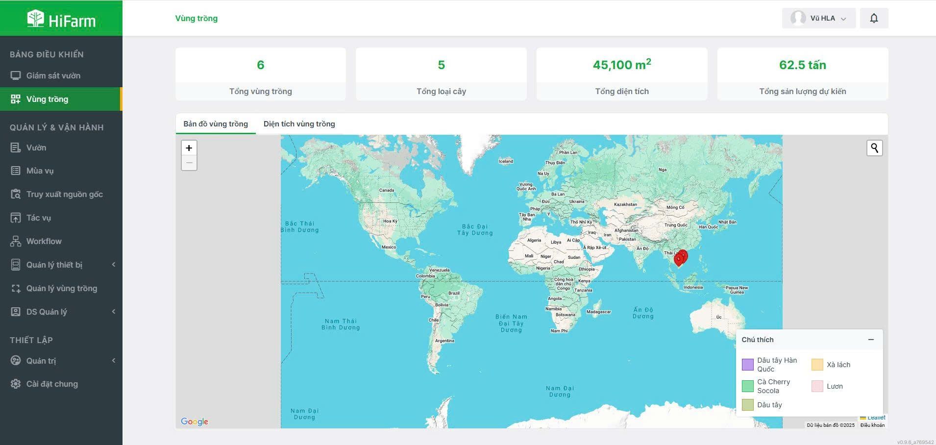Click the notification bell icon
The width and height of the screenshot is (936, 445).
coord(874,18)
